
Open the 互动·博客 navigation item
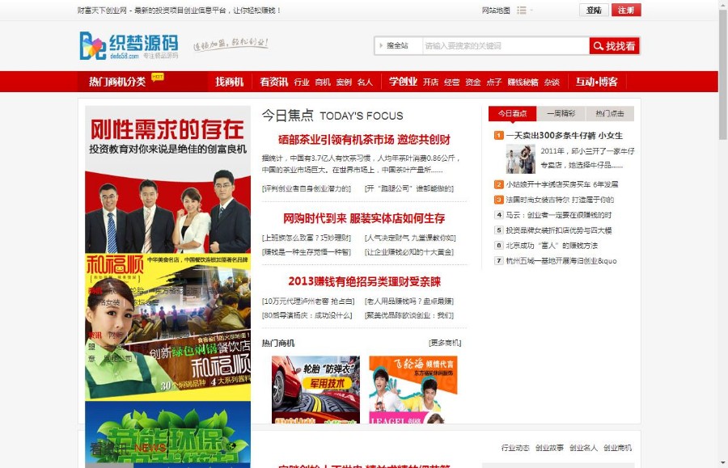pos(597,82)
